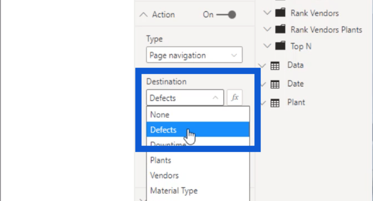Turn off the Action toggle switch
Screen dimensions: 373x201
(226, 15)
